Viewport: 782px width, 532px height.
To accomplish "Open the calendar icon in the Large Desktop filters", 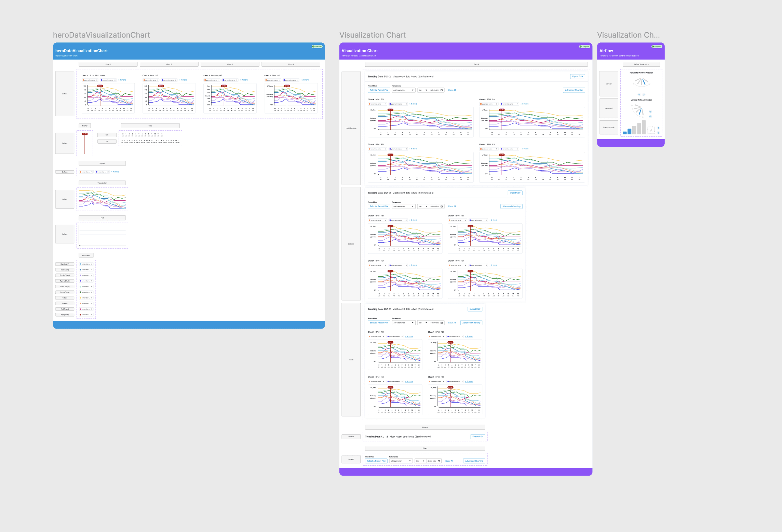I will pyautogui.click(x=442, y=90).
